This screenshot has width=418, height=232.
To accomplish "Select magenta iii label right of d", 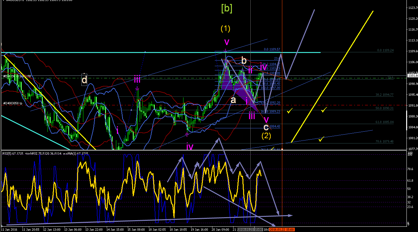I will 137,79.
